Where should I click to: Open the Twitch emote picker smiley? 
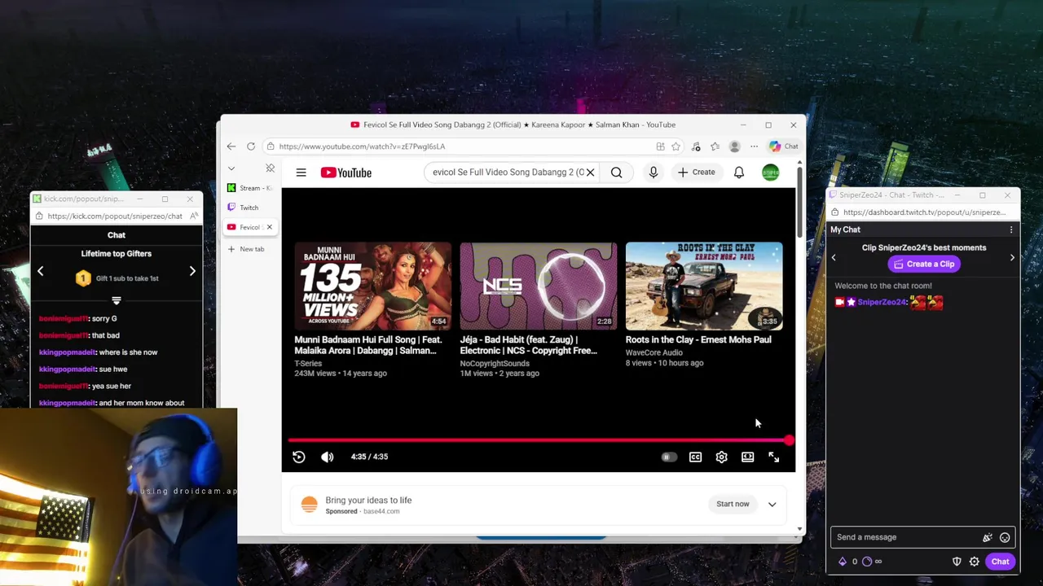pyautogui.click(x=1005, y=537)
